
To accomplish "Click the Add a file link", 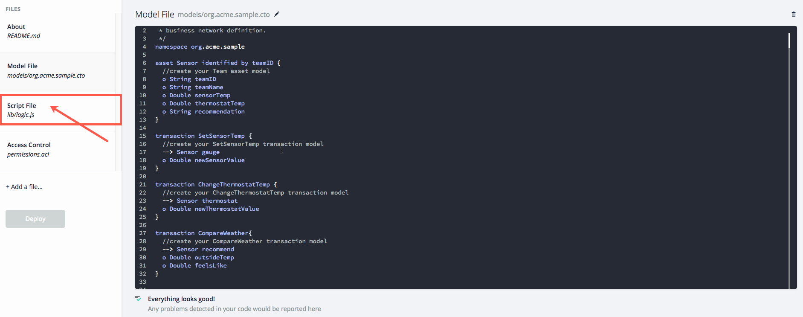I will coord(24,187).
